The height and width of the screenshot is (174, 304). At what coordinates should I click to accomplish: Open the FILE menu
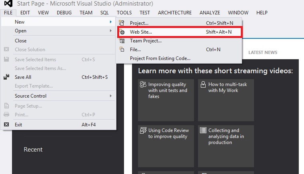(x=8, y=13)
